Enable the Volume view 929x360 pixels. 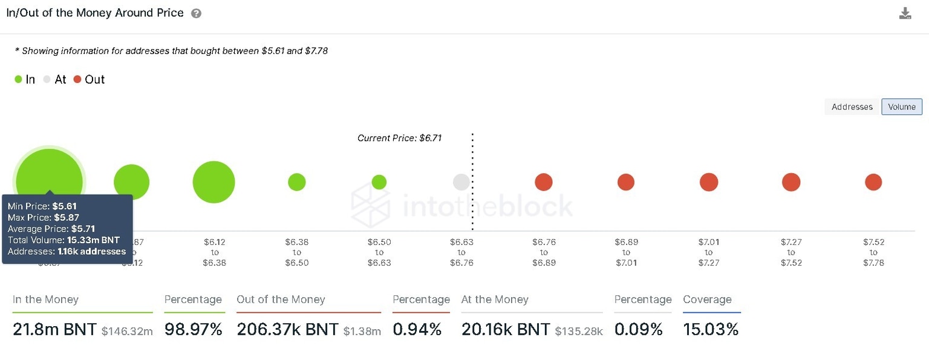pyautogui.click(x=902, y=106)
